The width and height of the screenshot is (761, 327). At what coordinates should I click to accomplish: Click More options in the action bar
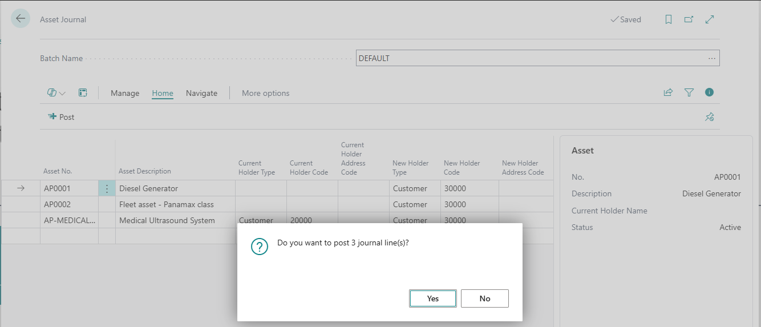[265, 93]
